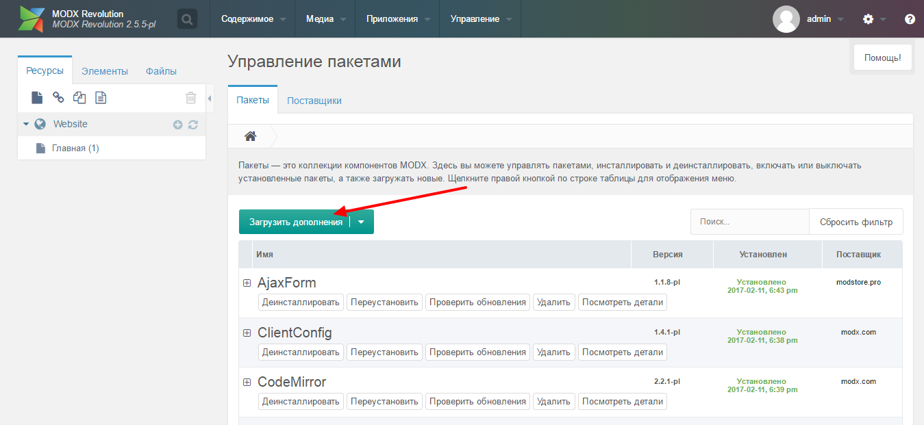924x425 pixels.
Task: Click the Website context globe icon
Action: tap(40, 124)
